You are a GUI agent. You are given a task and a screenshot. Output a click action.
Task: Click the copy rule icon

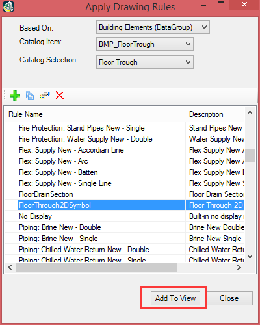[30, 96]
